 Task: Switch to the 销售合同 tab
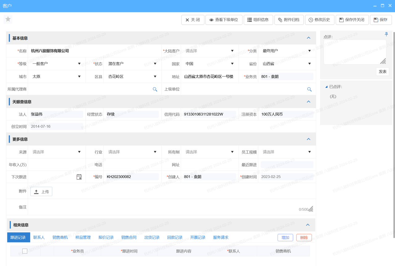point(129,237)
